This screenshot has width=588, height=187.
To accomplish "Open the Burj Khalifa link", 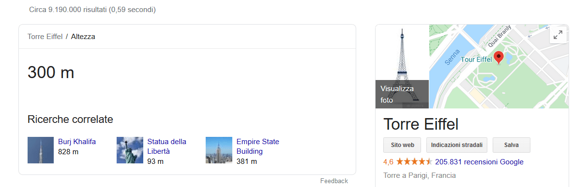I will [x=77, y=142].
